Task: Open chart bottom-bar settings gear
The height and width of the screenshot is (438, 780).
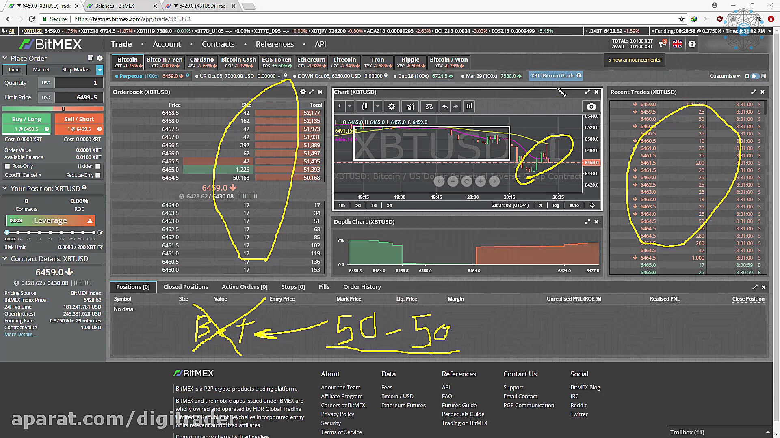Action: [x=592, y=205]
